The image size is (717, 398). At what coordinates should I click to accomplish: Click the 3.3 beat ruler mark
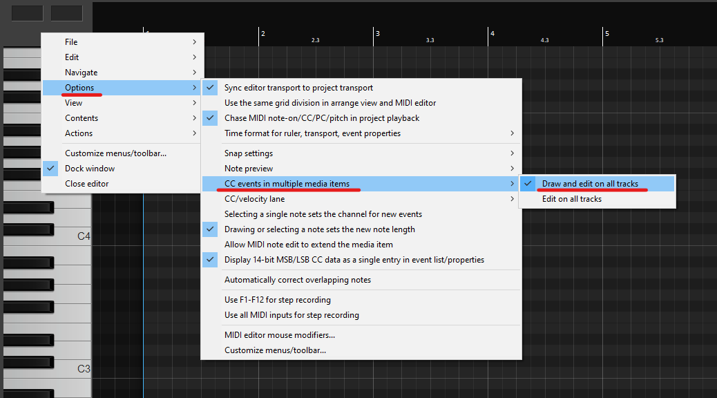tap(430, 40)
